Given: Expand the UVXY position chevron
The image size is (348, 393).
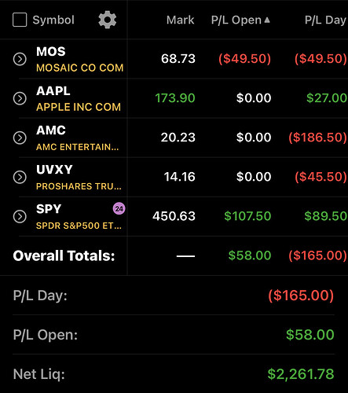Looking at the screenshot, I should coord(20,177).
